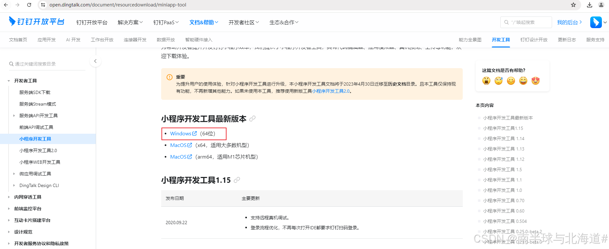Download the MacOS arm64 M1 version
Viewport: 609px width, 249px height.
(181, 157)
